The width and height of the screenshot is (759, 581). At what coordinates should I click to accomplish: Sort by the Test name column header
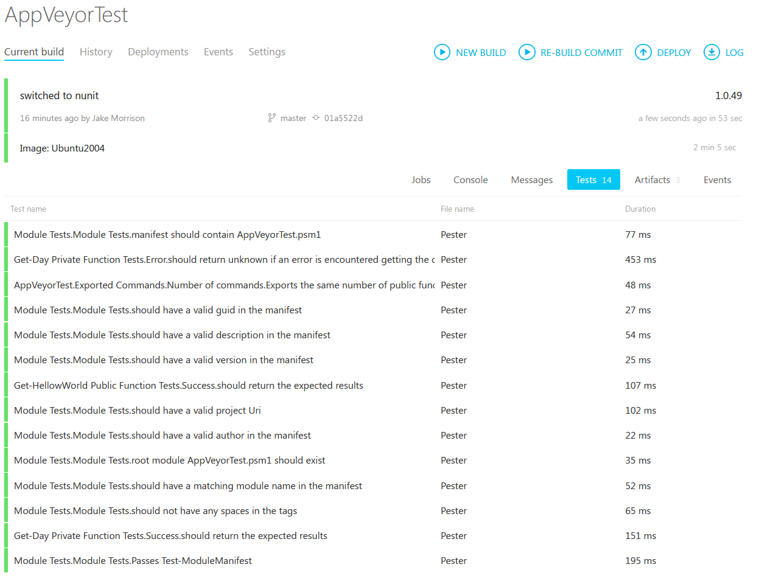[x=28, y=209]
